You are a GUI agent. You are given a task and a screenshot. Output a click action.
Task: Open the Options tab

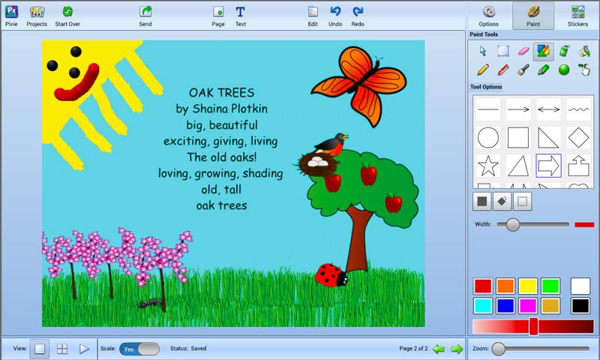coord(489,15)
